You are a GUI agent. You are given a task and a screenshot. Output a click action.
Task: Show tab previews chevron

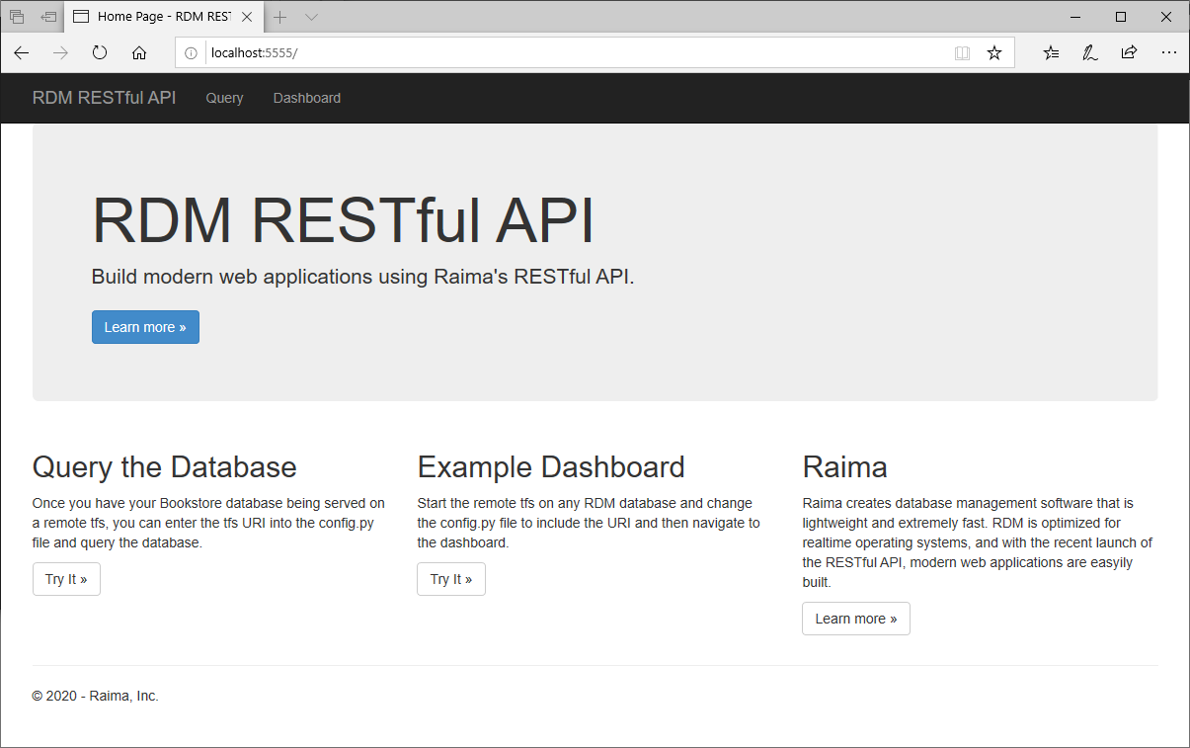(x=311, y=17)
